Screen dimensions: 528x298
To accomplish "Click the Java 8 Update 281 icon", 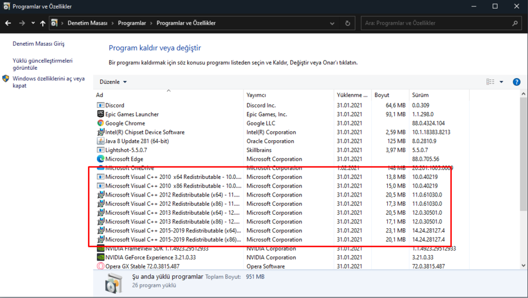I will click(100, 141).
